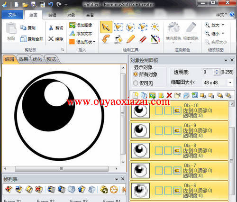Switch to the 对象 ribbon tab
Image resolution: width=237 pixels, height=202 pixels.
71,15
